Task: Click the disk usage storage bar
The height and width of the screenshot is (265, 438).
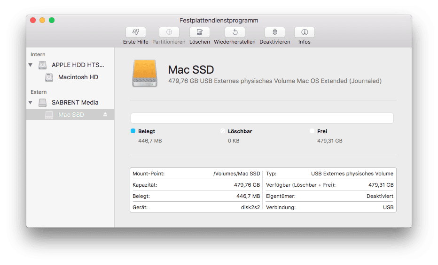Action: tap(262, 118)
